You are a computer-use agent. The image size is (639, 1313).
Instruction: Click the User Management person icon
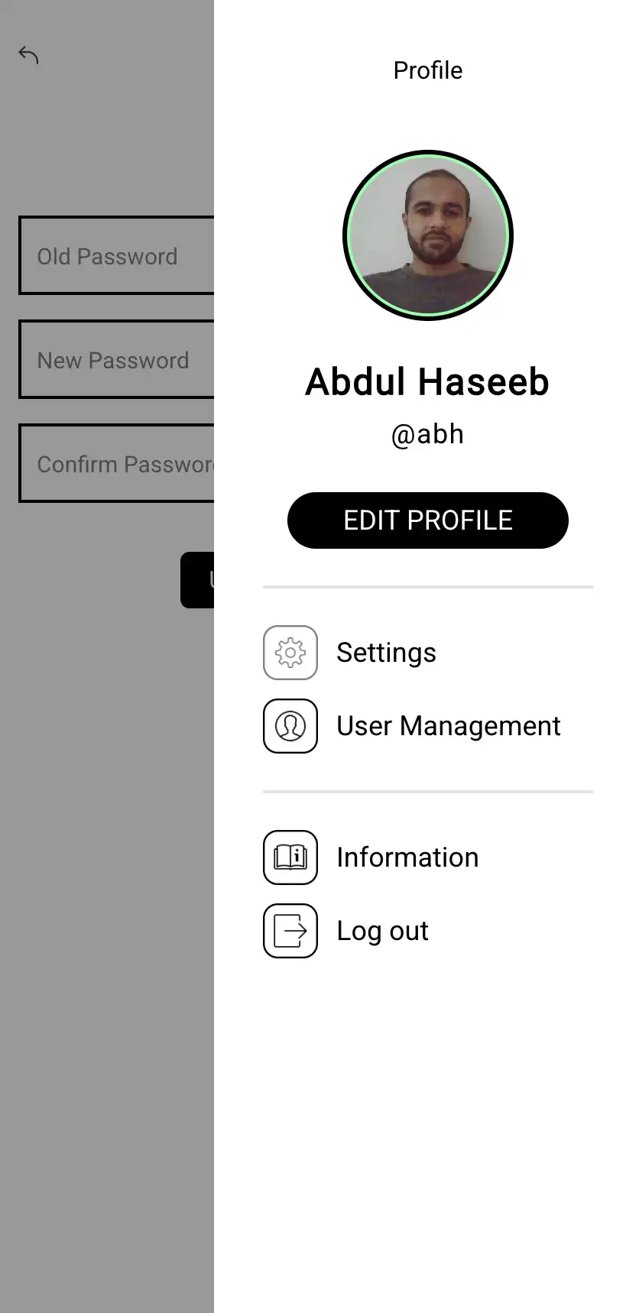[x=290, y=726]
